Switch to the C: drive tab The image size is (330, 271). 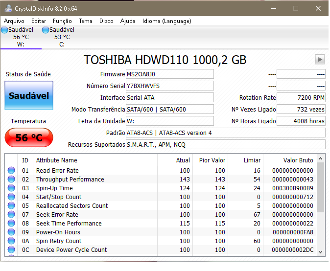[62, 37]
